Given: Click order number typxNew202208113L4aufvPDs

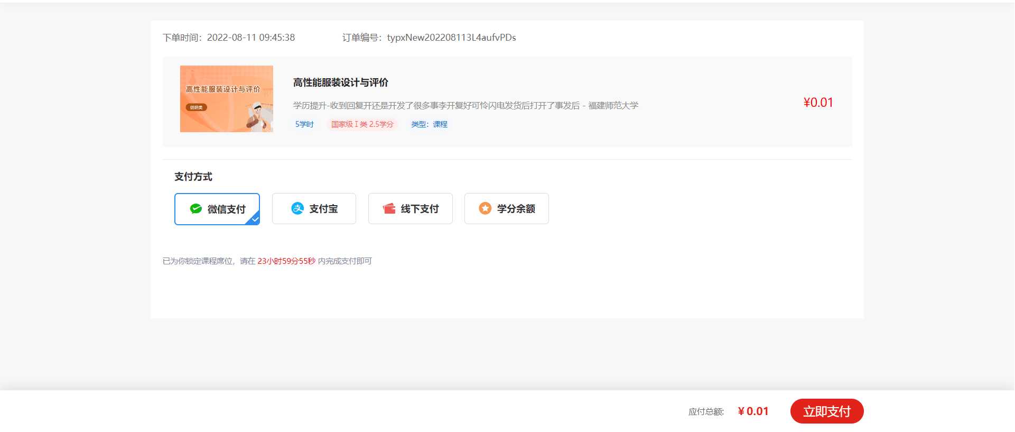Looking at the screenshot, I should tap(451, 38).
